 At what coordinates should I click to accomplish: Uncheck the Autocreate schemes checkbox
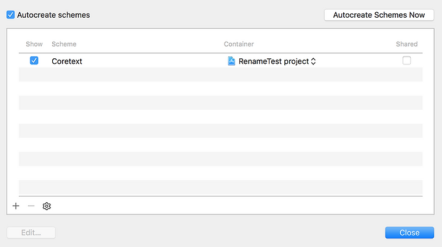[10, 15]
